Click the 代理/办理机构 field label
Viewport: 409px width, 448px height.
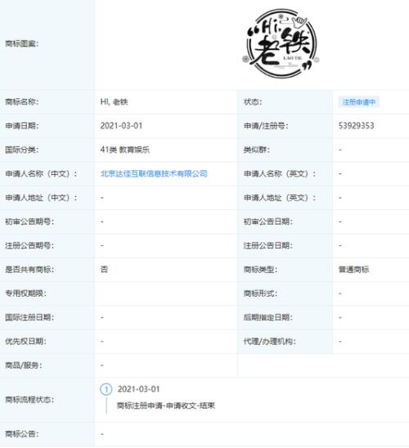[269, 341]
